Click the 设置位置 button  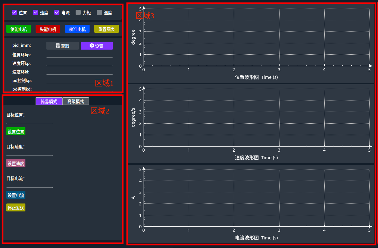point(16,131)
